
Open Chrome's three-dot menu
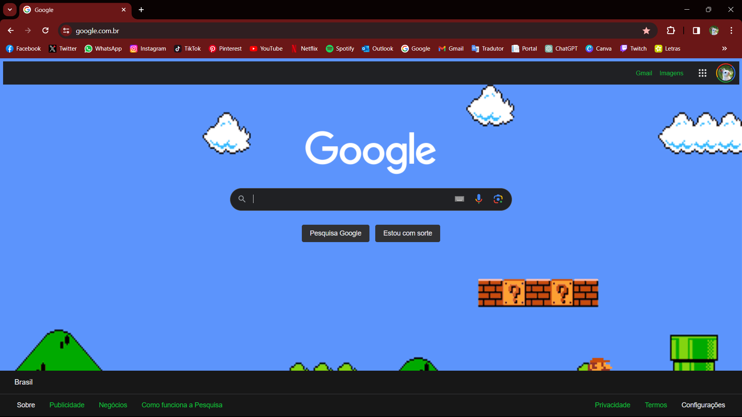pyautogui.click(x=731, y=31)
